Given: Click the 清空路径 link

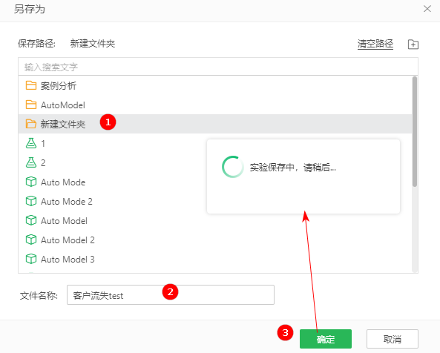Looking at the screenshot, I should click(x=375, y=44).
